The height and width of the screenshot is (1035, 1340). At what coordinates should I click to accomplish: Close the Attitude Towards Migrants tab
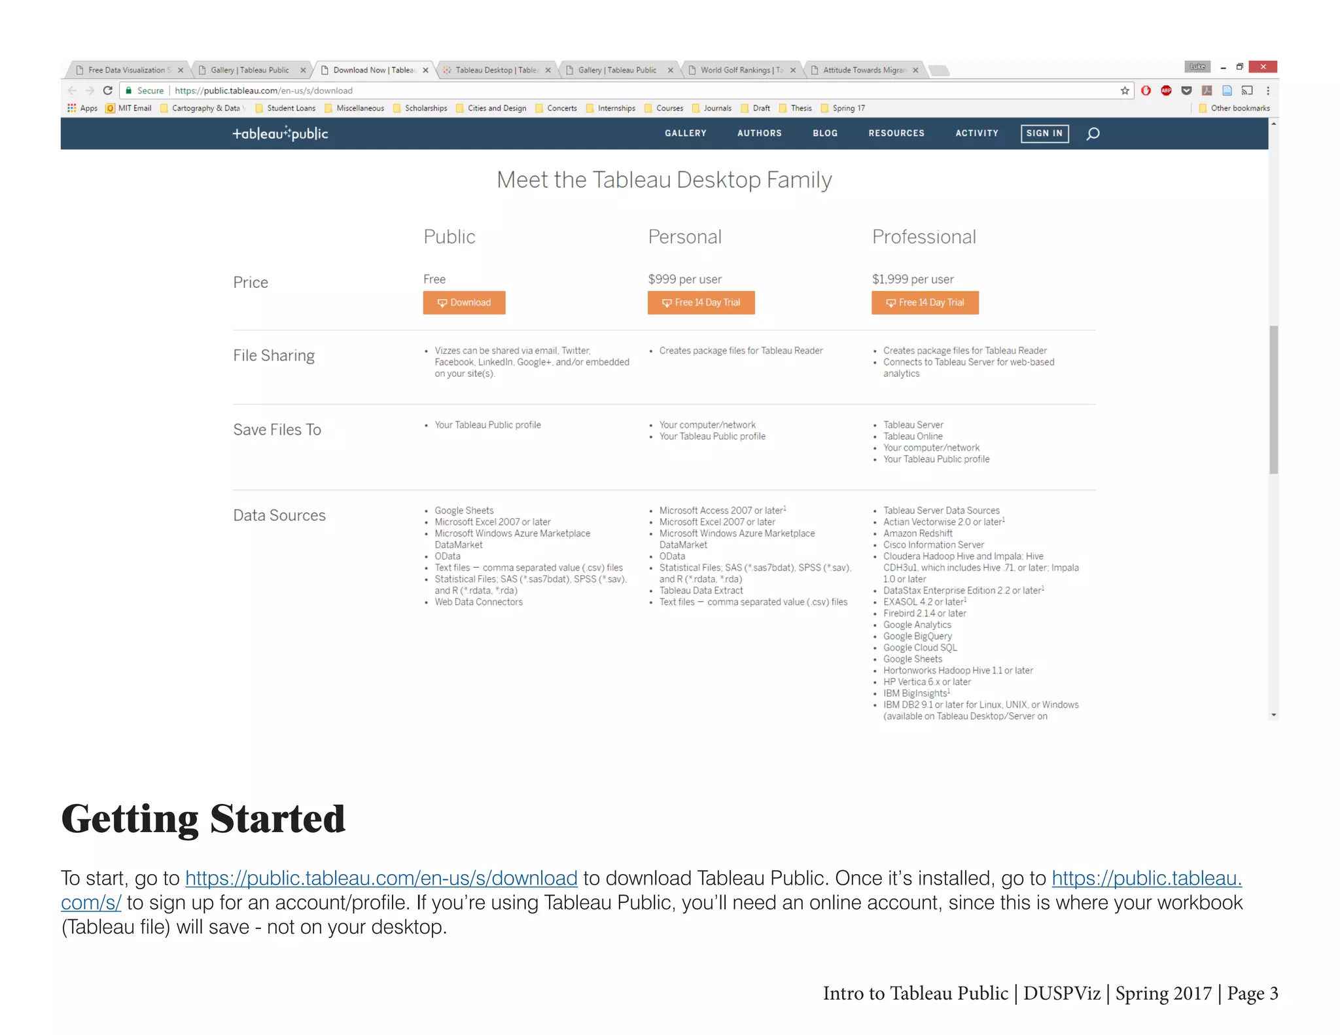point(915,70)
